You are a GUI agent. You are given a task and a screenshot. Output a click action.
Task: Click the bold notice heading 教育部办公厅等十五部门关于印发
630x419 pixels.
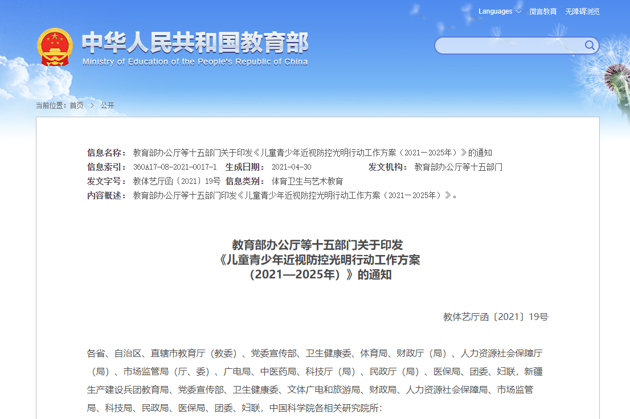click(x=317, y=245)
